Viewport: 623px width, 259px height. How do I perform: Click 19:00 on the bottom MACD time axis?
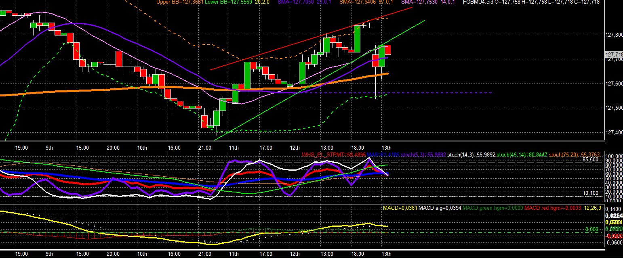[x=21, y=255]
